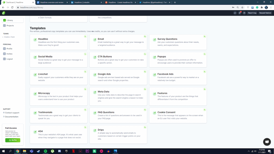Open the Chrome three-dot menu

pyautogui.click(x=271, y=7)
